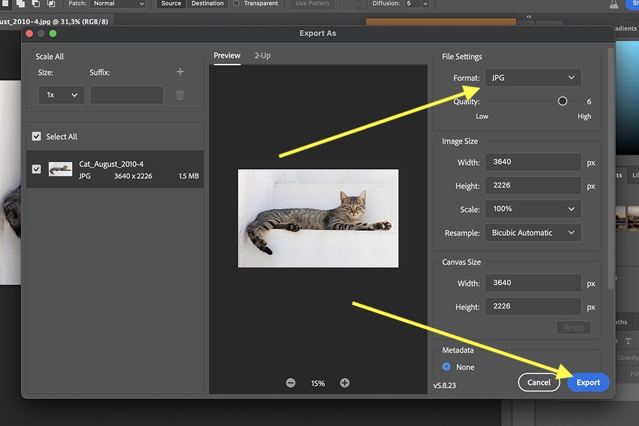Select the Type tool icon in the background panel
This screenshot has width=639, height=426.
pyautogui.click(x=628, y=341)
